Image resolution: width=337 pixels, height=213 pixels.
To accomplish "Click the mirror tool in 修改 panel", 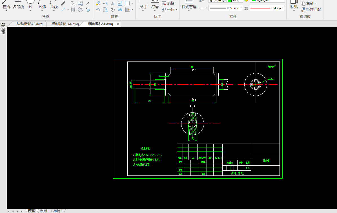I will (x=113, y=3).
